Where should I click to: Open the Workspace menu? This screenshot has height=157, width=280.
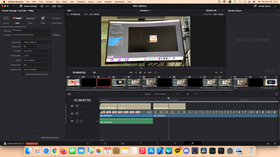coord(119,2)
